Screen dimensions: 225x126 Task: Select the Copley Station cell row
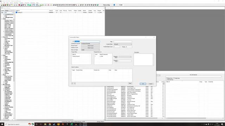135,115
